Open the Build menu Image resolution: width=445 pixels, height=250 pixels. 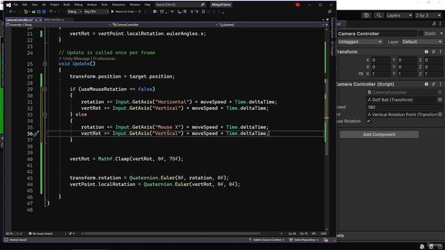(67, 5)
